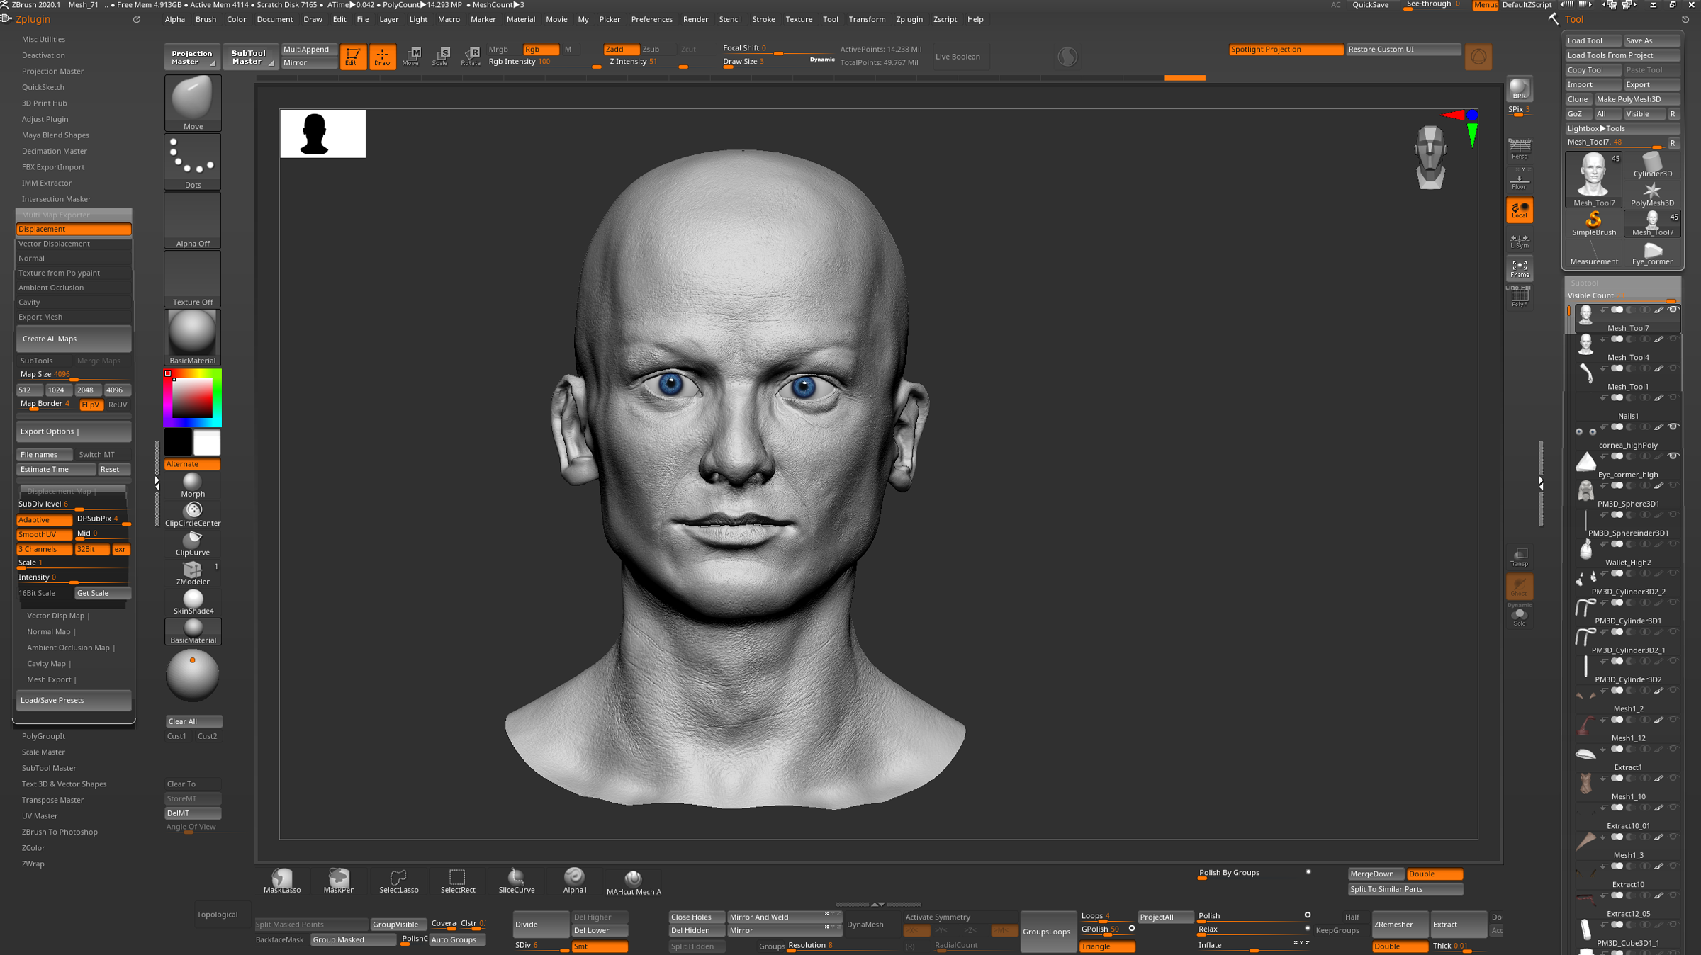Expand Vector Disp Map settings
1701x955 pixels.
[x=57, y=616]
